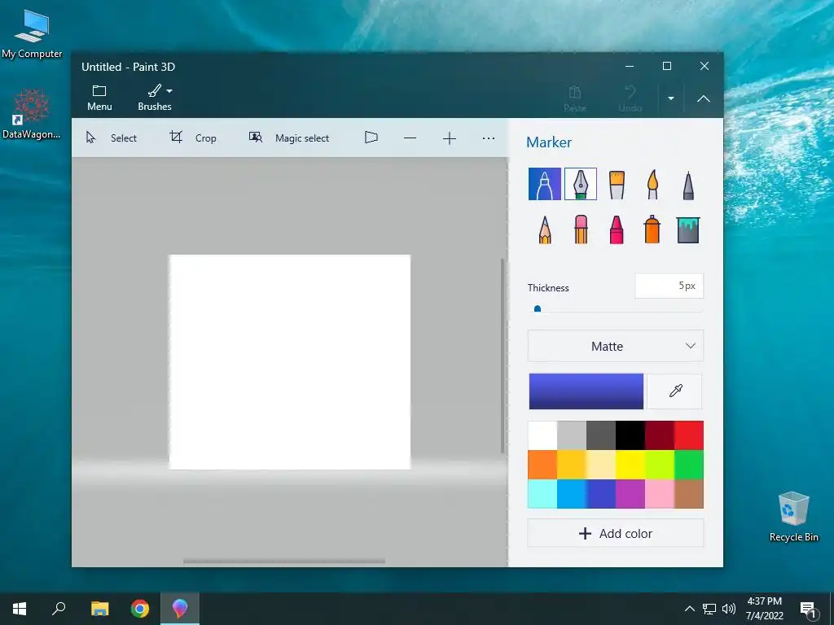Select the Watercolor brush
The height and width of the screenshot is (625, 834).
coord(652,185)
